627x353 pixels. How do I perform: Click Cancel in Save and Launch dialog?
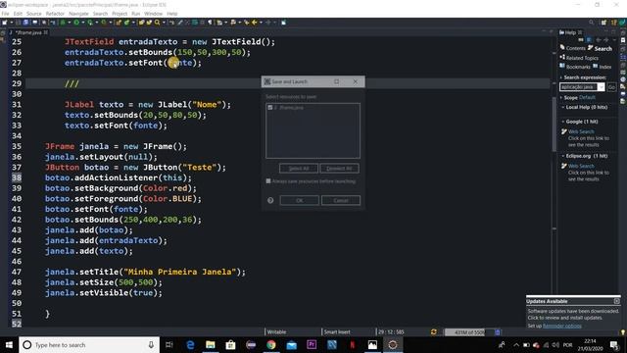click(x=341, y=200)
